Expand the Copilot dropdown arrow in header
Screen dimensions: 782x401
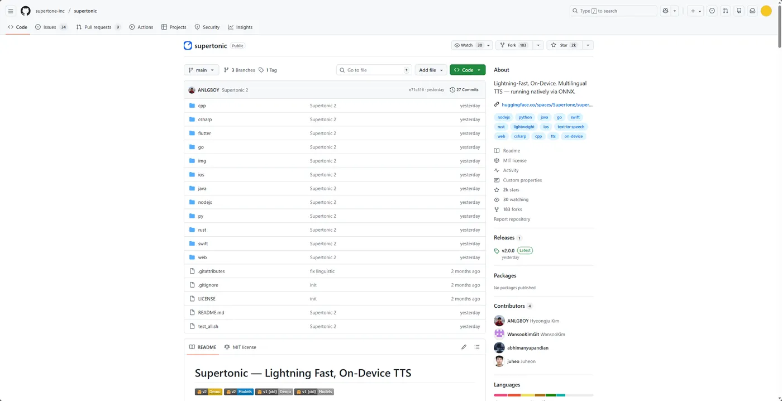tap(675, 11)
